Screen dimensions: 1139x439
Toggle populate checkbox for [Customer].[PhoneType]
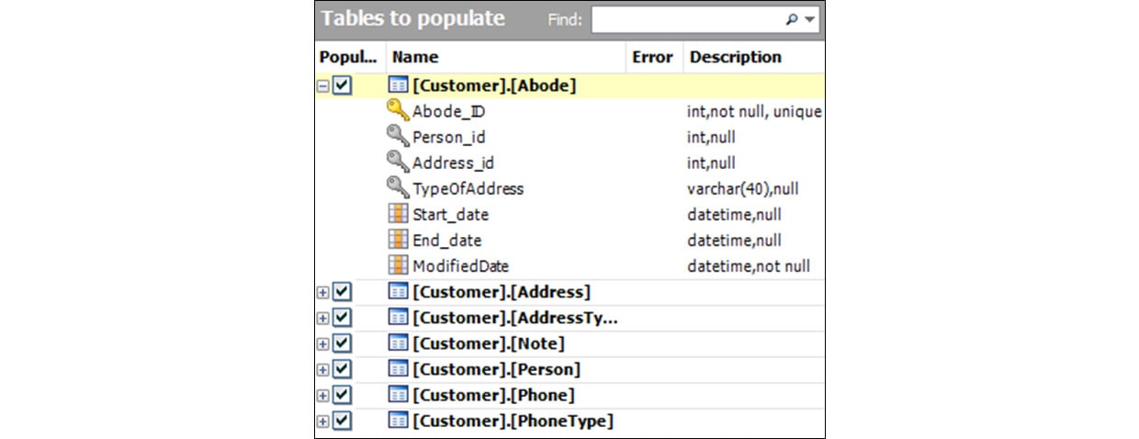[x=342, y=421]
